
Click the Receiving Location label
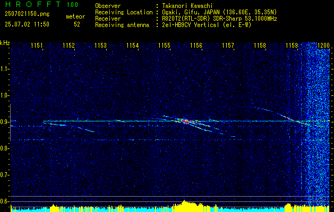point(124,12)
